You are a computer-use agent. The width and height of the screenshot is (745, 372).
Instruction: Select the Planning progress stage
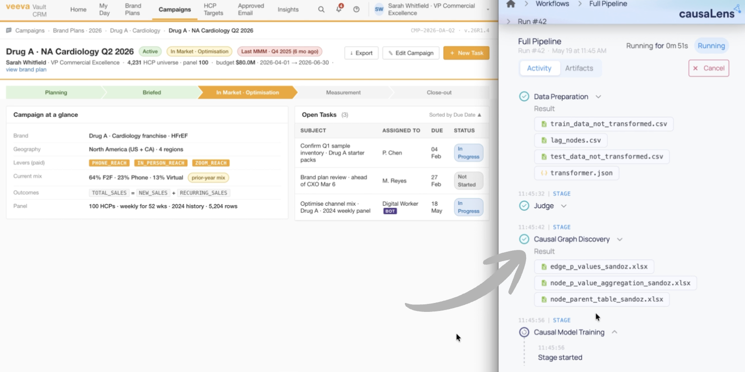[56, 93]
